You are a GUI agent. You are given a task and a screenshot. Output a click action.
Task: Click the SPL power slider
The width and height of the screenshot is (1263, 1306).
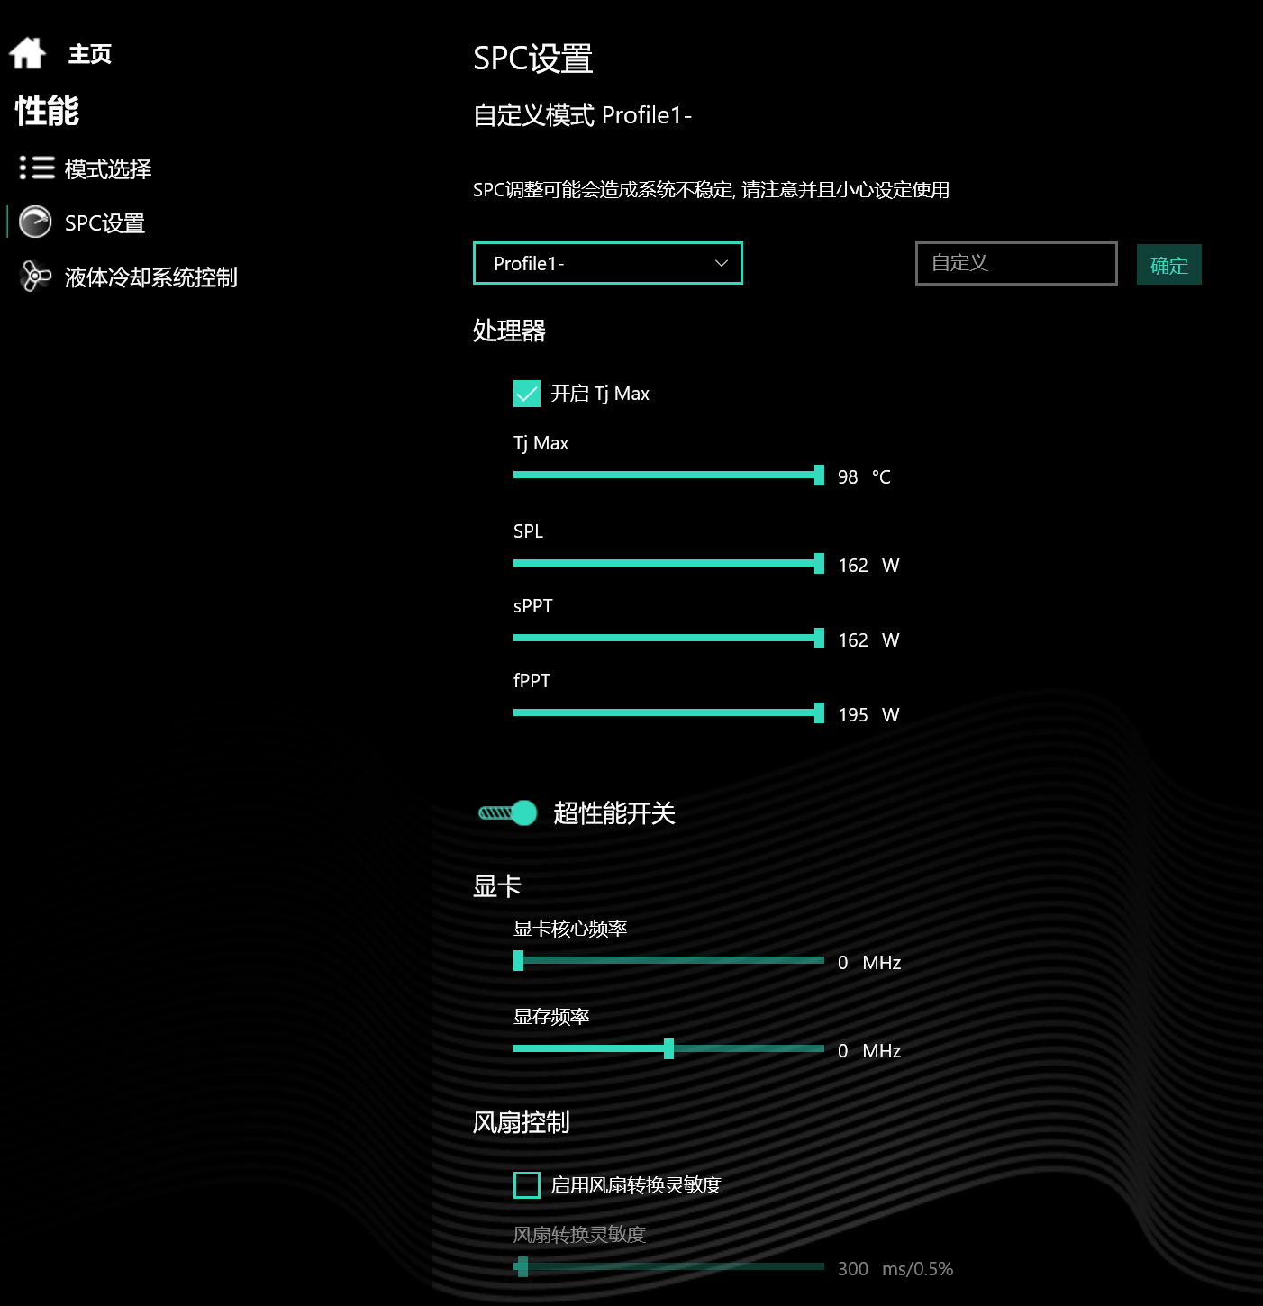(x=668, y=563)
